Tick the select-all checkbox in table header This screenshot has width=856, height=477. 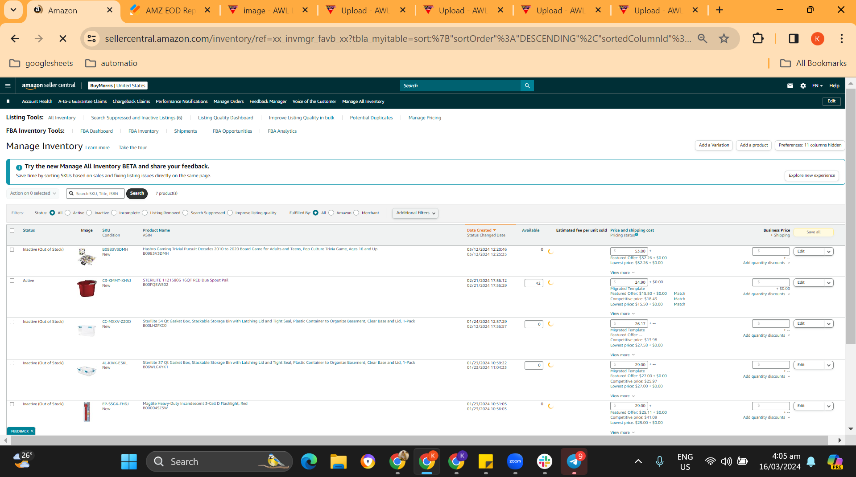click(12, 231)
